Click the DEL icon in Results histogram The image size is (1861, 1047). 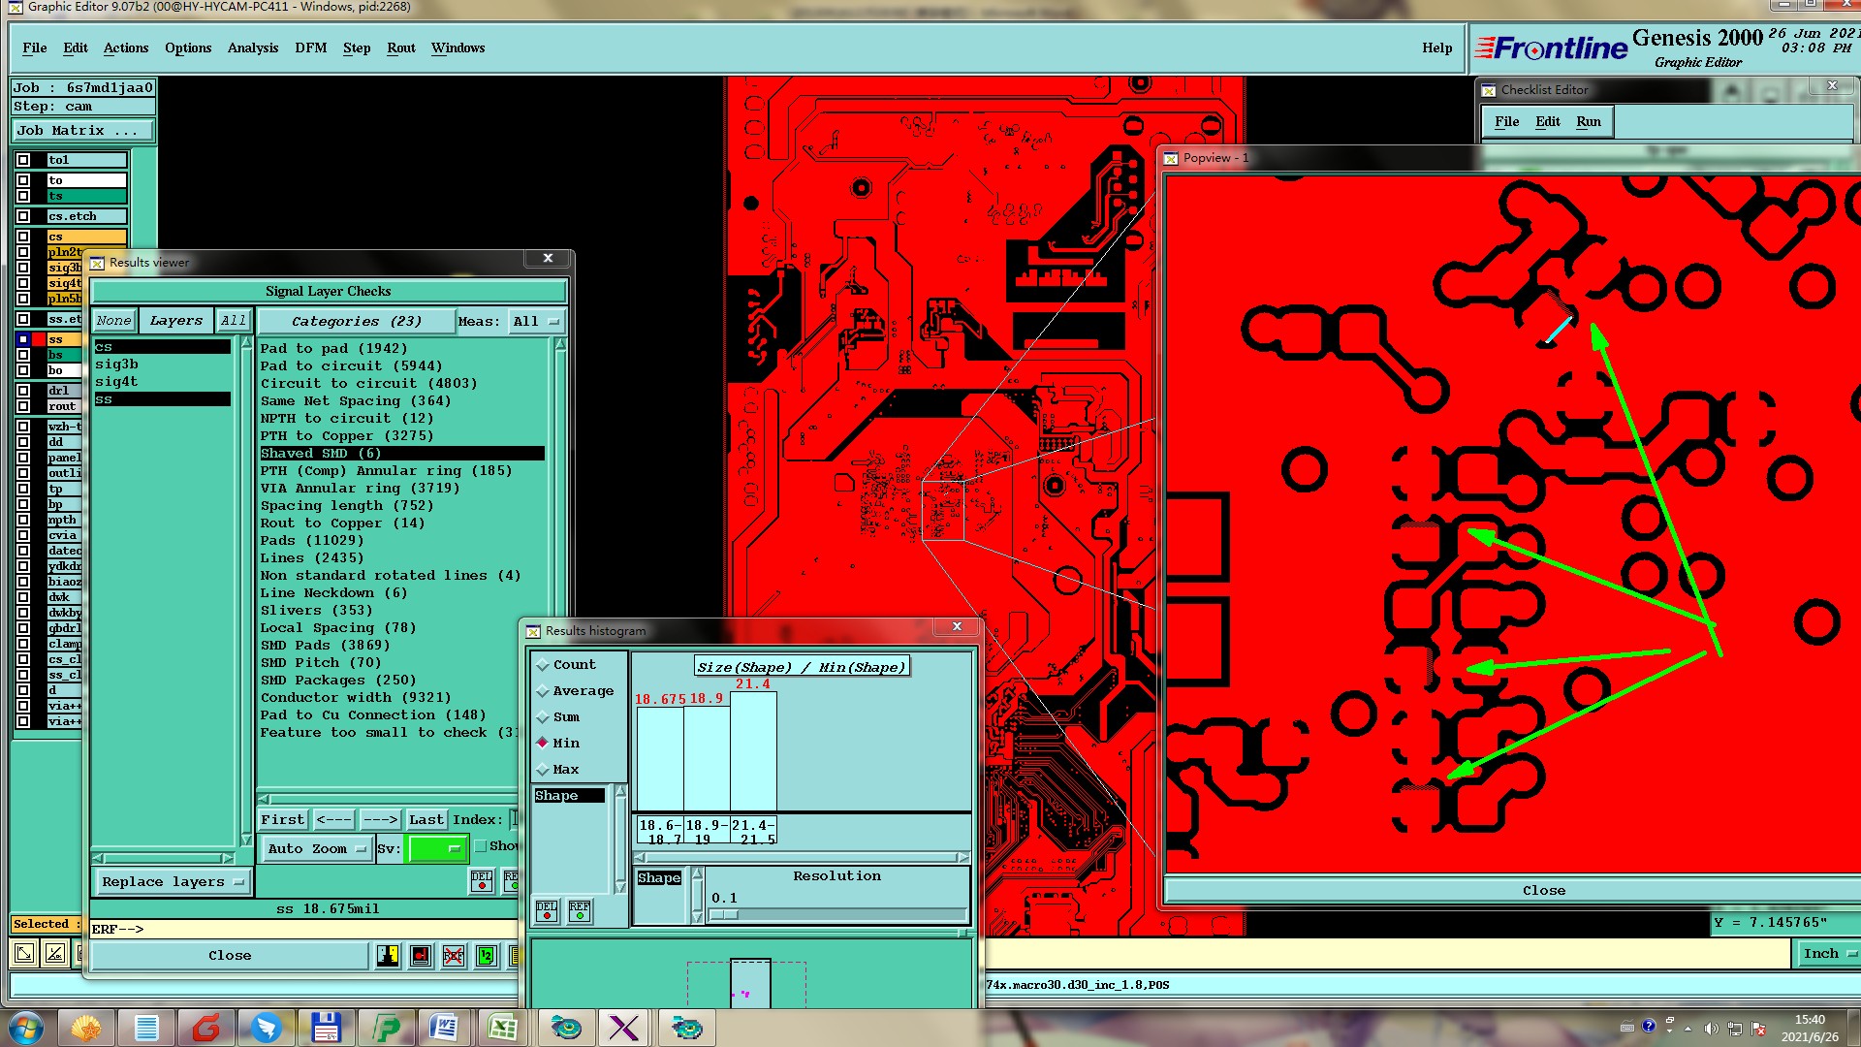tap(548, 911)
